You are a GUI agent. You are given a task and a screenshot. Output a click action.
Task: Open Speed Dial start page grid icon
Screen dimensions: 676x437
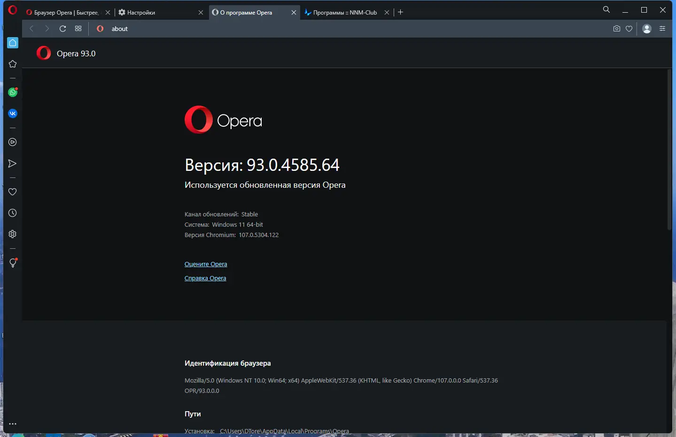78,29
